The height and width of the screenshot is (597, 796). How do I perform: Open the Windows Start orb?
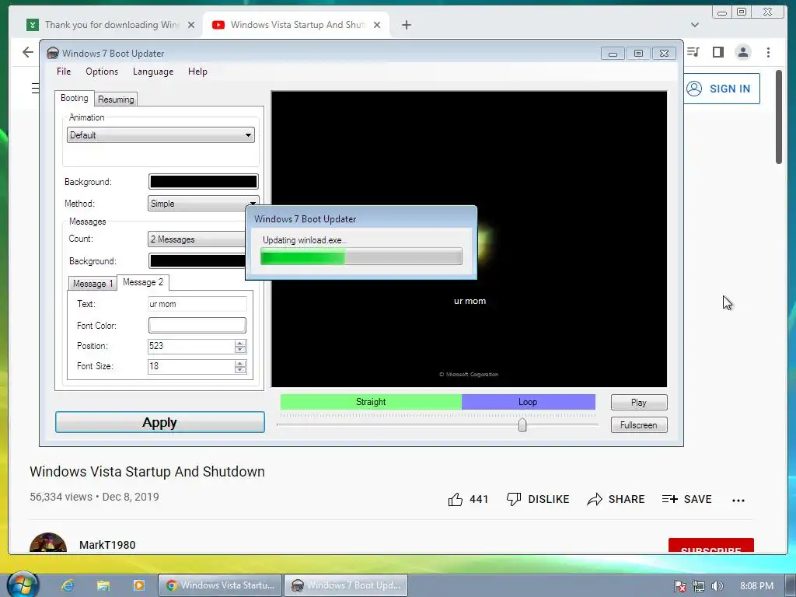coord(23,584)
